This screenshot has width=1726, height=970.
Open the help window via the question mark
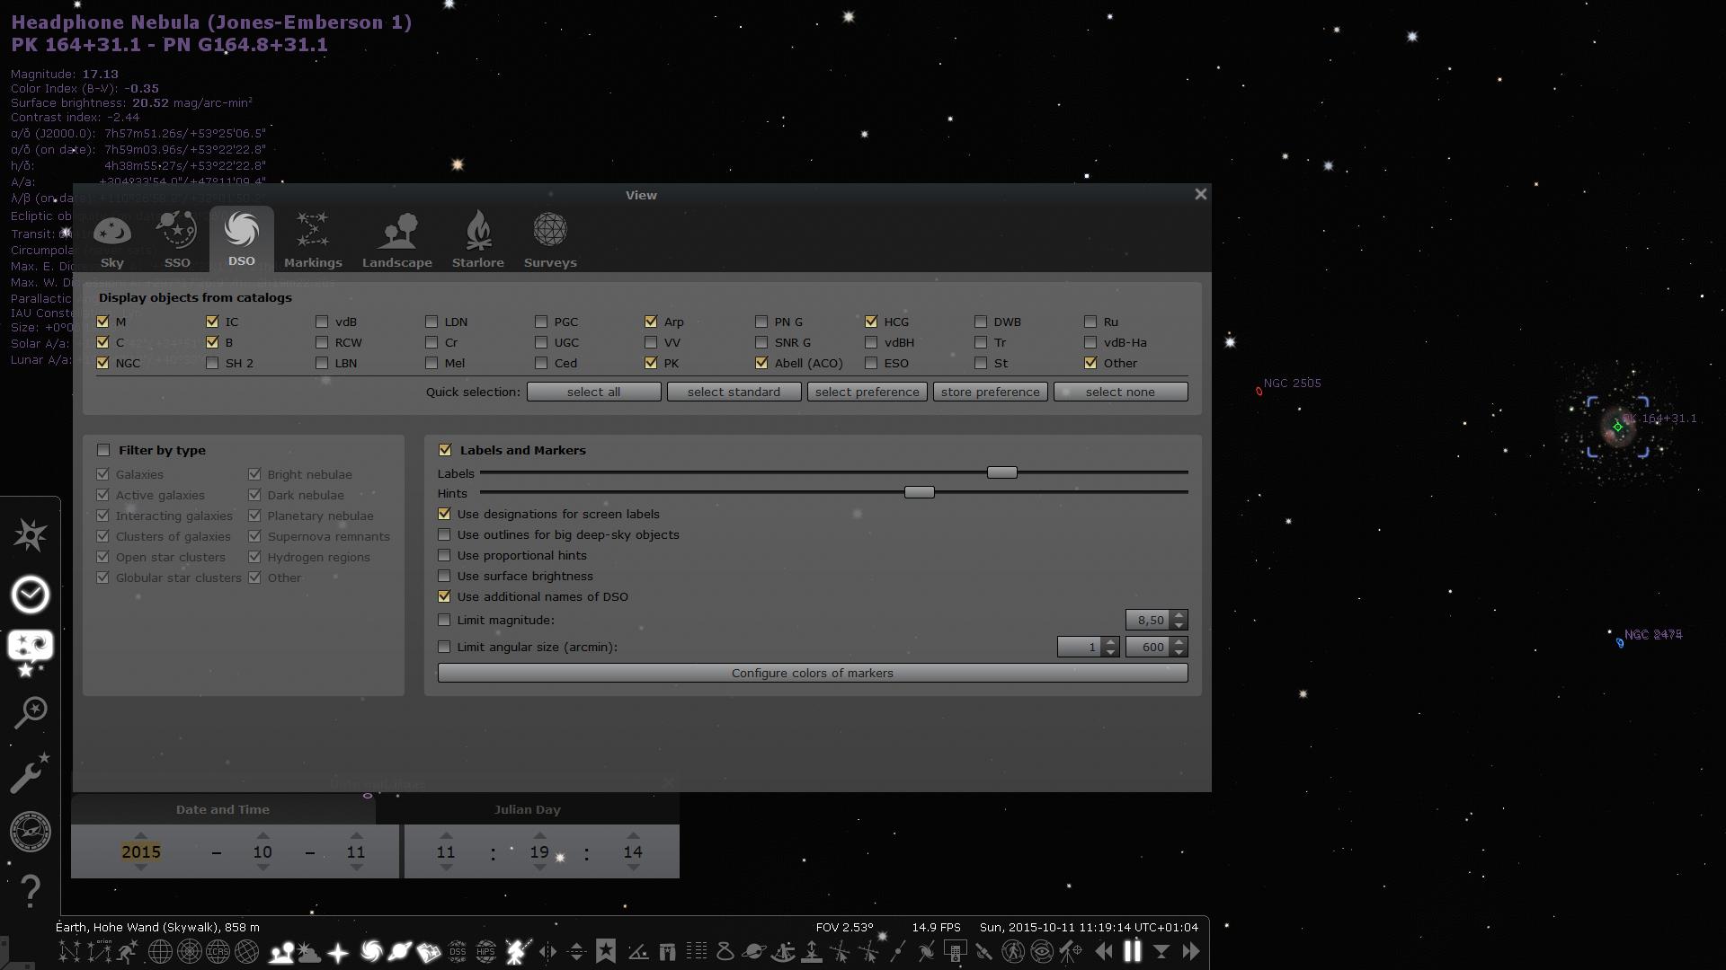(x=30, y=891)
